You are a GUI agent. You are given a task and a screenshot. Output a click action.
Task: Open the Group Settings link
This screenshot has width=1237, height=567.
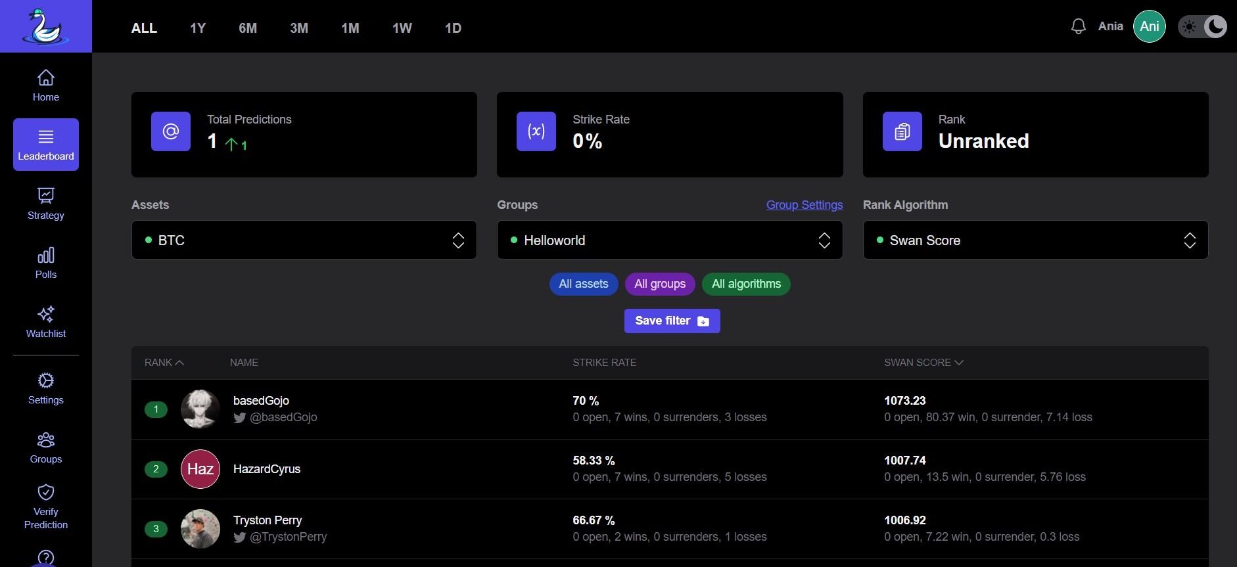(x=805, y=205)
